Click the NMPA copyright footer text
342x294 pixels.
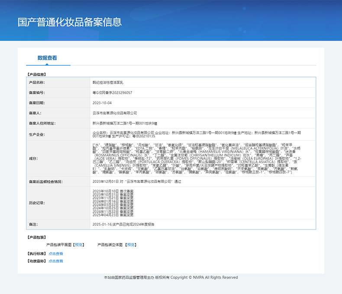(x=171, y=278)
